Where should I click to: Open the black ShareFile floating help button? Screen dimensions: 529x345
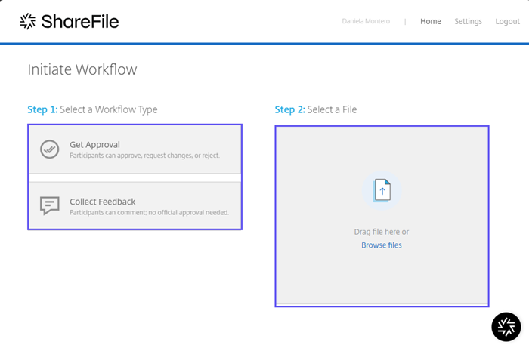(x=506, y=327)
